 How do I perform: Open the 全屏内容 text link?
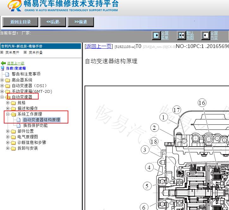(x=214, y=35)
